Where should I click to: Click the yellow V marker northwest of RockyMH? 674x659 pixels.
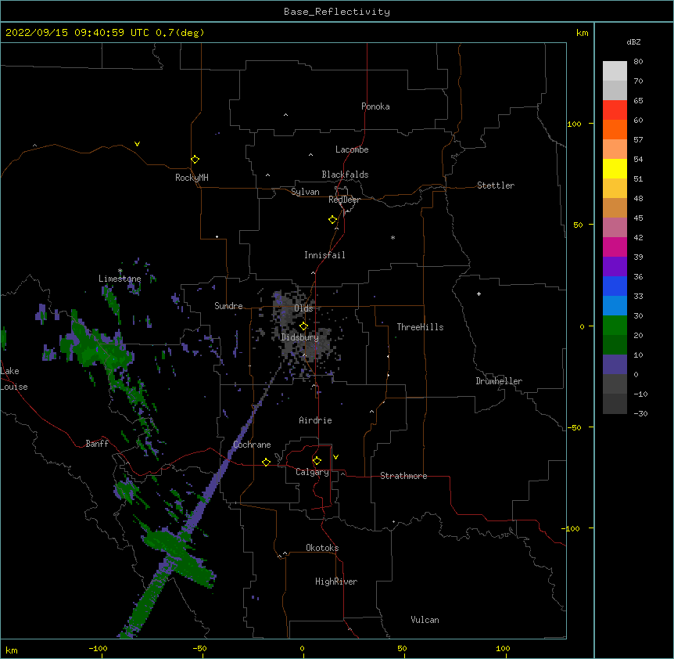pos(137,144)
